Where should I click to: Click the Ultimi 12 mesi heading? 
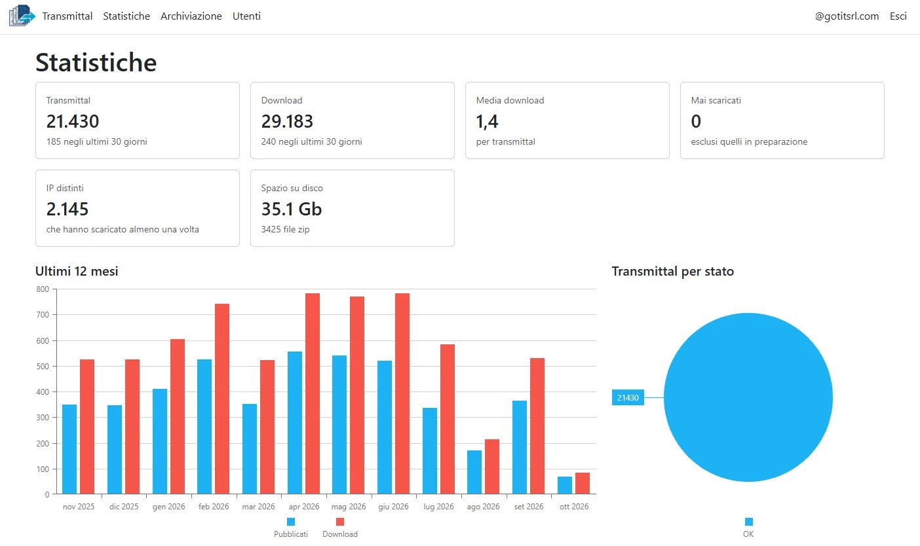click(x=77, y=271)
